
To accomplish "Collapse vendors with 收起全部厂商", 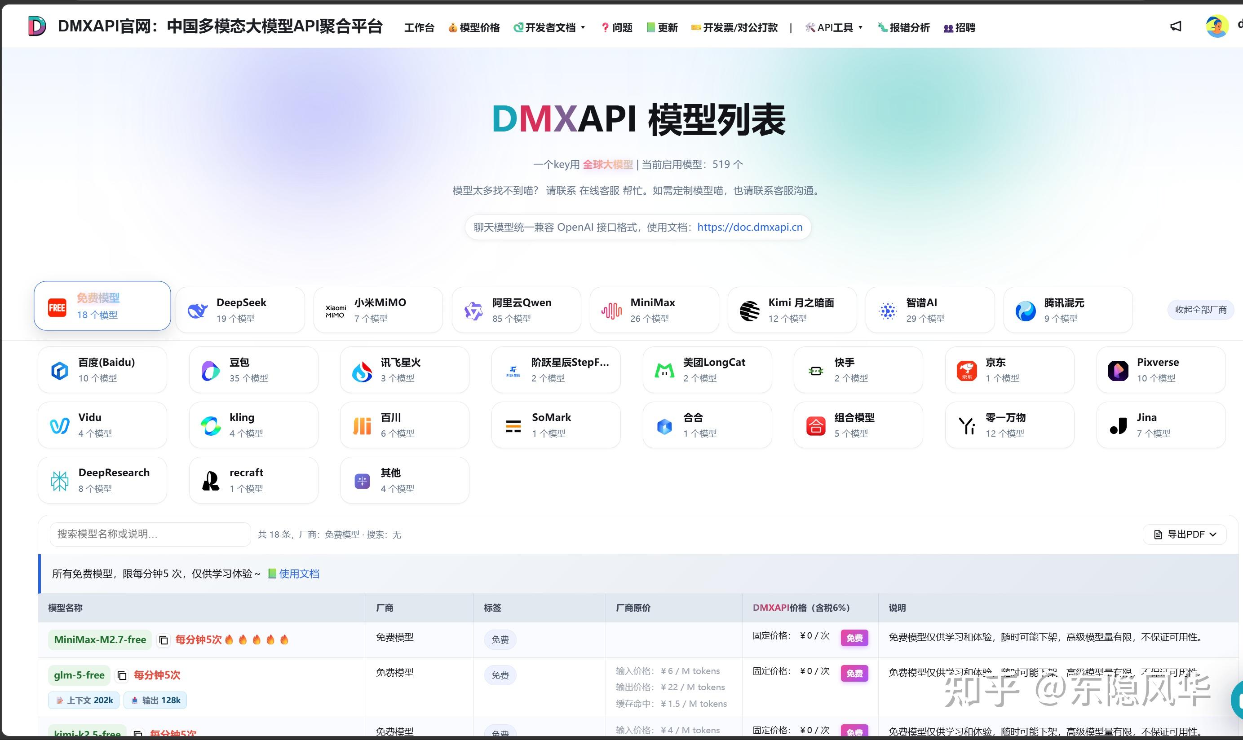I will tap(1200, 310).
